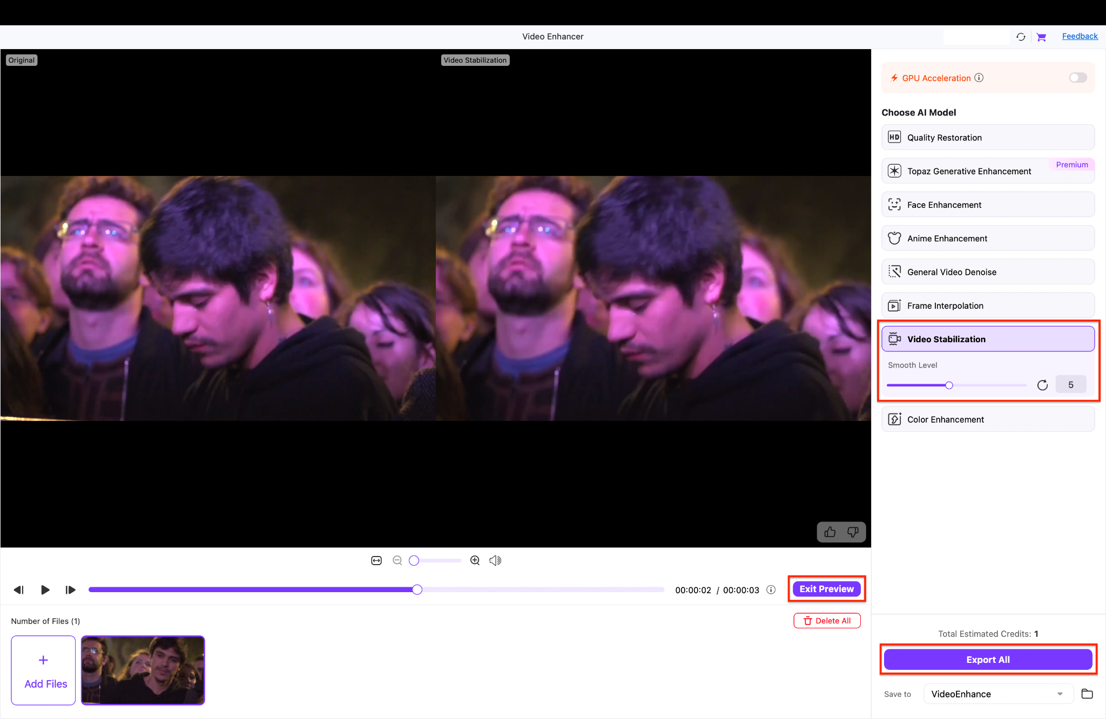The image size is (1106, 719).
Task: Choose Topaz Generative Enhancement Premium model
Action: click(x=987, y=171)
